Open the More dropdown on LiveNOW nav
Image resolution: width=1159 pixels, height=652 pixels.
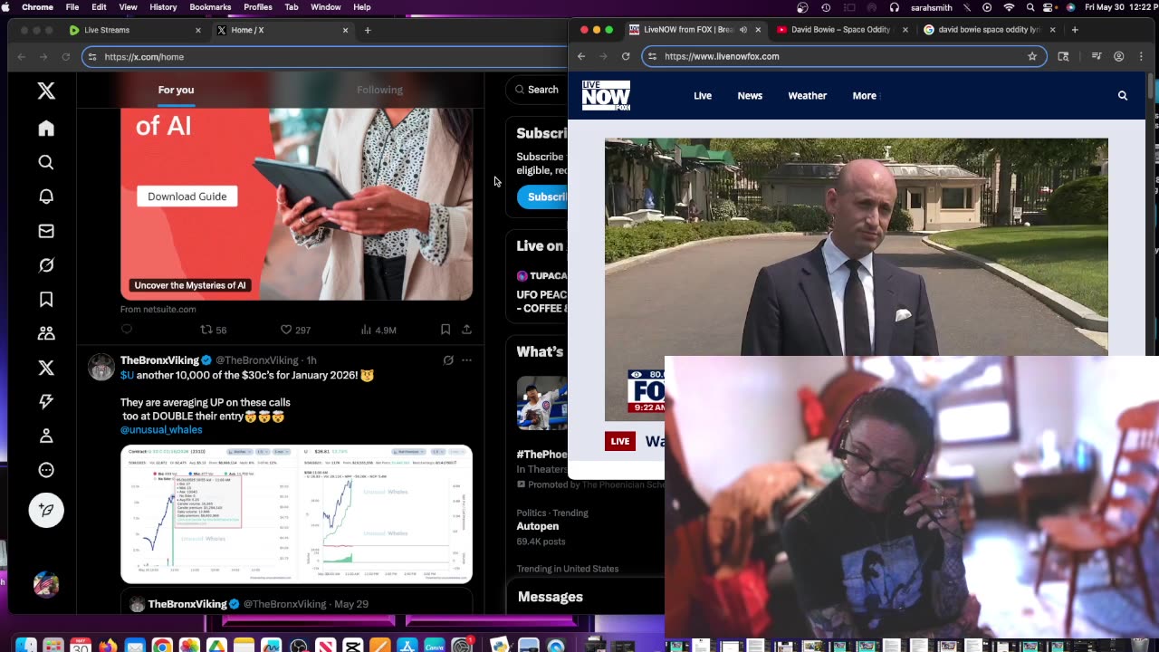[x=866, y=95]
